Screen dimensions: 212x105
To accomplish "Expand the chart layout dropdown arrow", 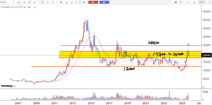I will tap(183, 2).
